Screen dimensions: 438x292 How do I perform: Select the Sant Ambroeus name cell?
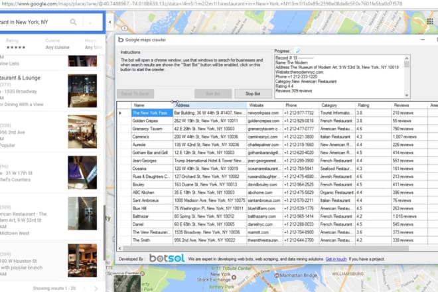pos(152,200)
